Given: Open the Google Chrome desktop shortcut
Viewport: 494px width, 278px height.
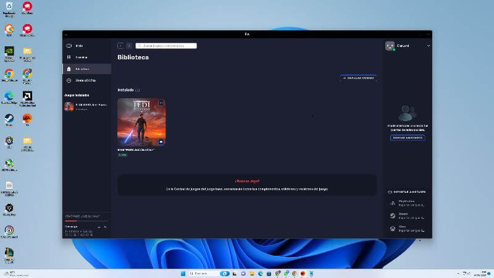Looking at the screenshot, I should 9,75.
